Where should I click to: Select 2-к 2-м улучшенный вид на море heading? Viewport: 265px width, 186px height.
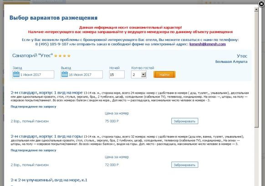point(49,180)
